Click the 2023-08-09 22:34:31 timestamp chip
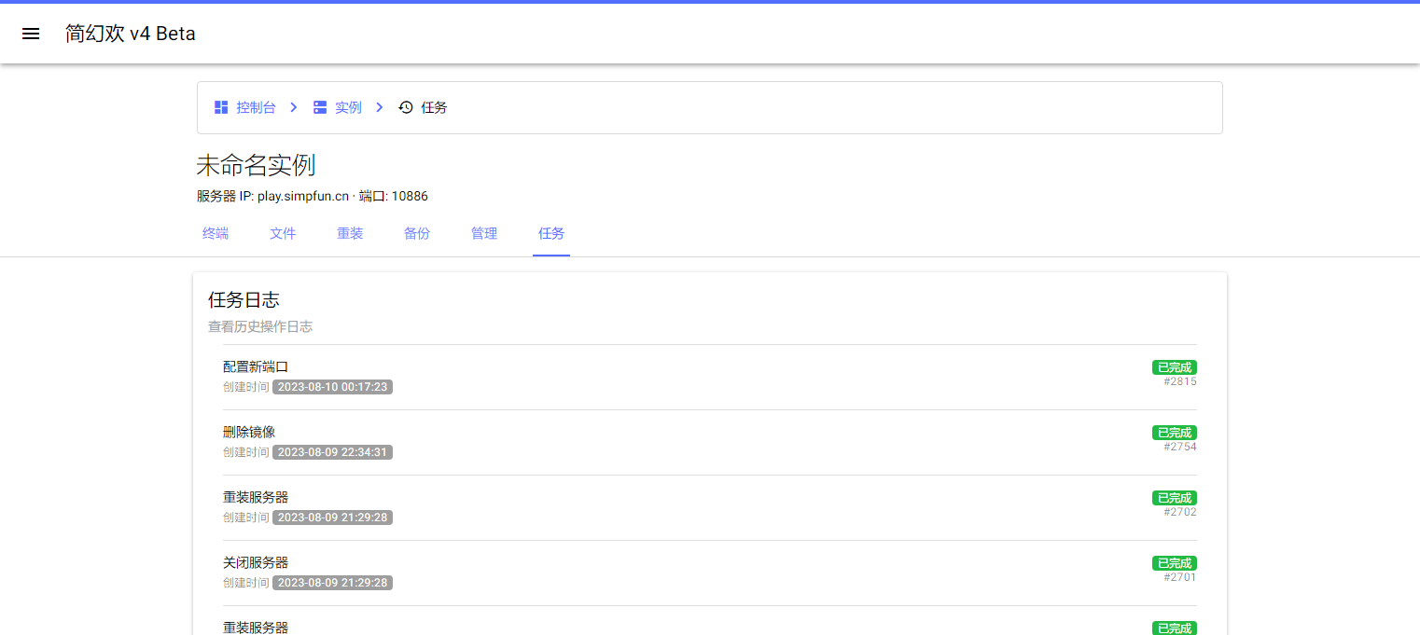The width and height of the screenshot is (1420, 635). [332, 452]
